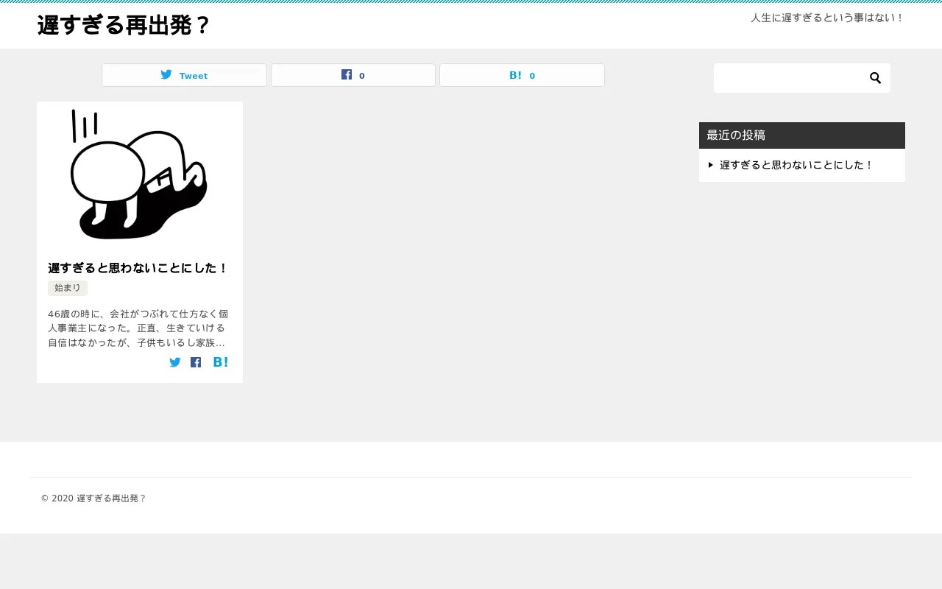
Task: Open recent post 遅すぎると思わないことにした！ in sidebar
Action: click(796, 165)
